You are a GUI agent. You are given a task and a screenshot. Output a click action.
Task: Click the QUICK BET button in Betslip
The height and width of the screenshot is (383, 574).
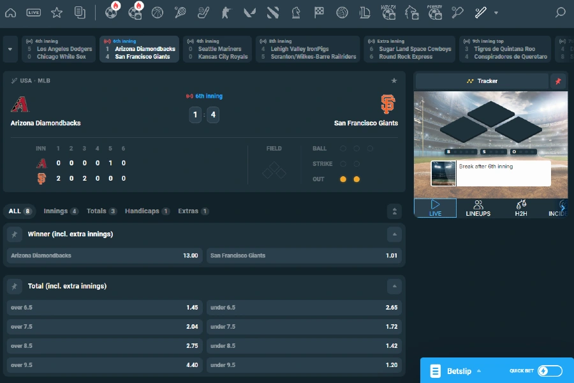click(x=521, y=371)
